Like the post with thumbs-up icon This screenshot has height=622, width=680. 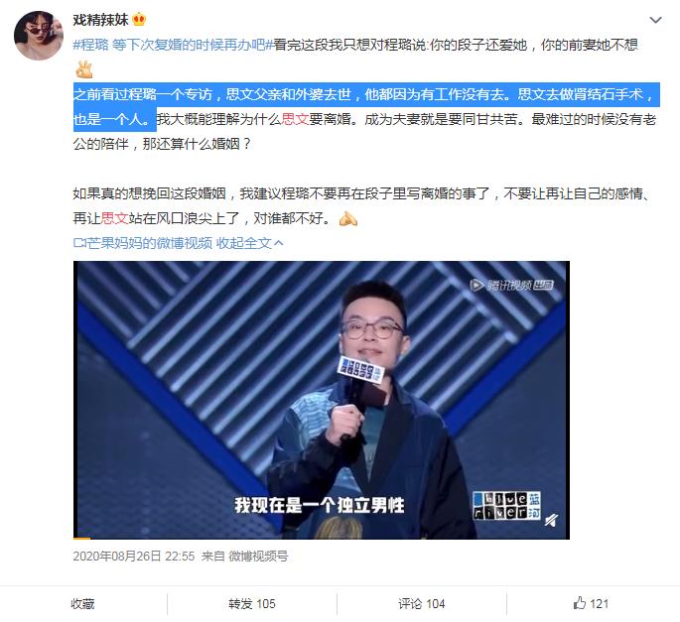[x=580, y=603]
